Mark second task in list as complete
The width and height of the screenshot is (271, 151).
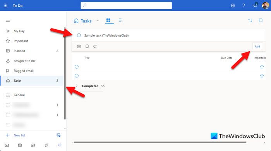point(77,75)
